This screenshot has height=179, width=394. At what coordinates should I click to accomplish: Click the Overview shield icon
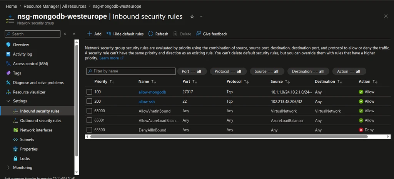click(x=8, y=44)
